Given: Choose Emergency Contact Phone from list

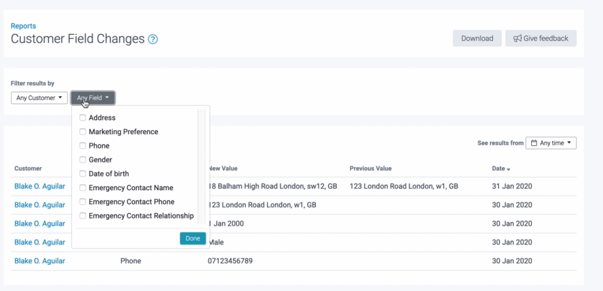Looking at the screenshot, I should (x=83, y=202).
